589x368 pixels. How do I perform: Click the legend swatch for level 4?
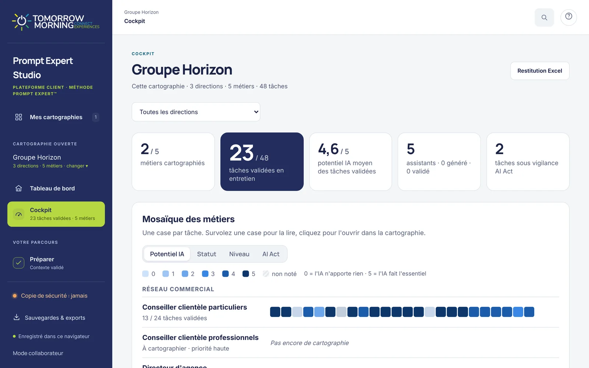[226, 274]
